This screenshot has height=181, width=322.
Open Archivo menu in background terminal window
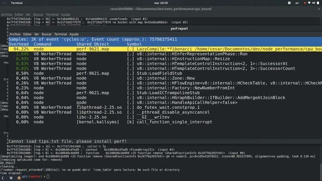(7, 15)
